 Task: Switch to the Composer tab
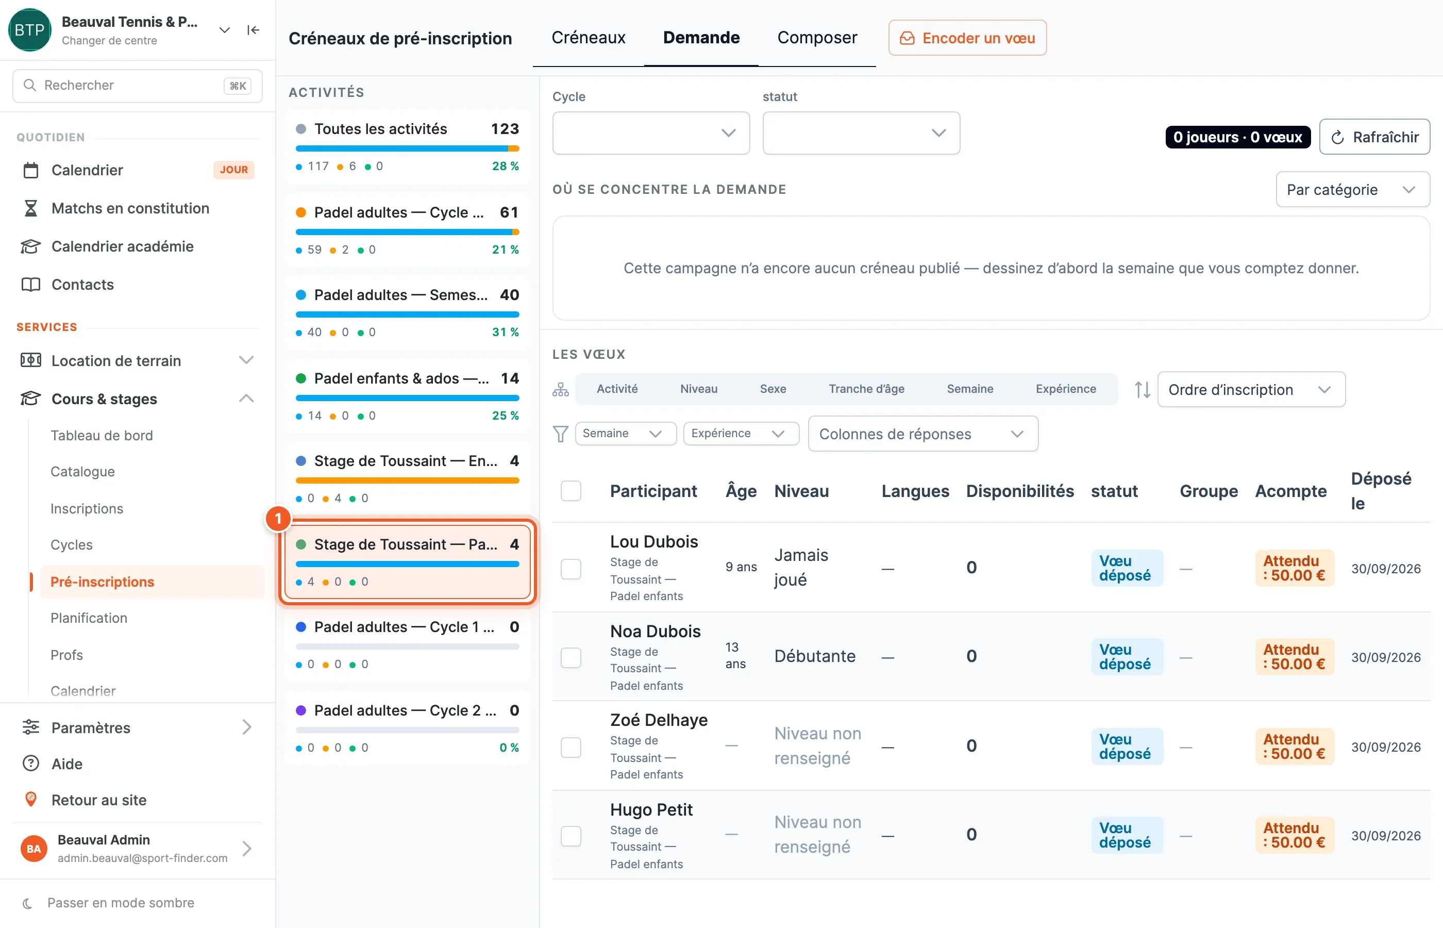click(817, 38)
